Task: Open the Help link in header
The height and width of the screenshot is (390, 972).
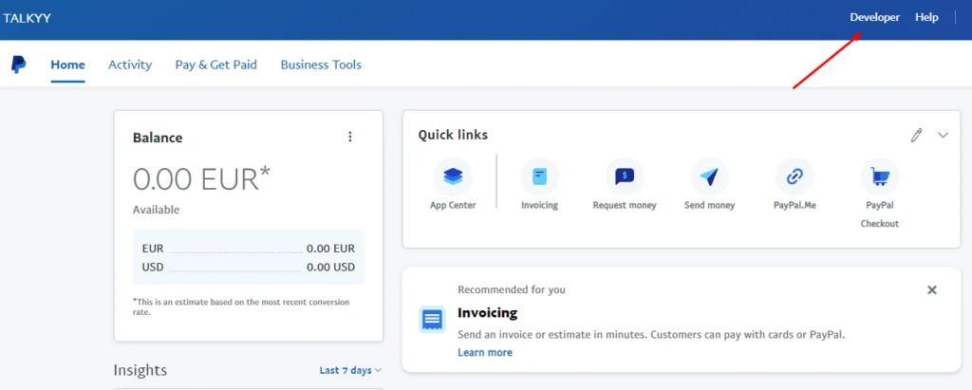Action: pyautogui.click(x=926, y=17)
